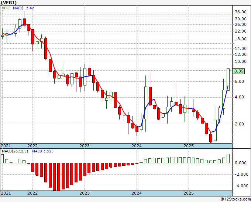Click the latest tall green candlestick
Image resolution: width=251 pixels, height=202 pixels.
(x=228, y=80)
